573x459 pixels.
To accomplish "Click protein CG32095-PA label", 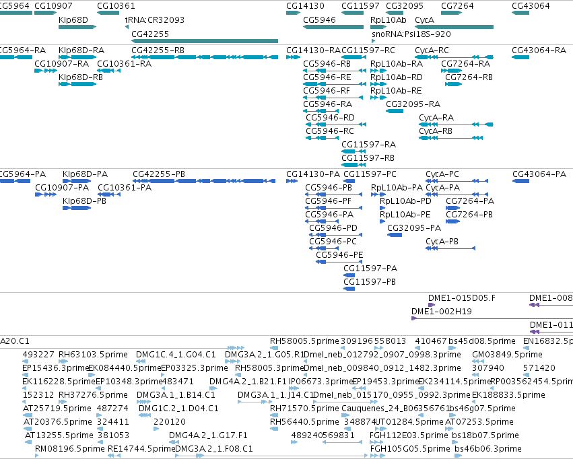I will pyautogui.click(x=414, y=228).
